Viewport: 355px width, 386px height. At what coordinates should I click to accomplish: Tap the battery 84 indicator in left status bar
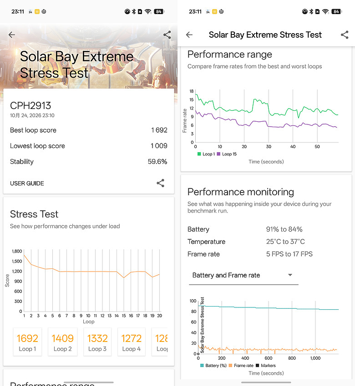[159, 11]
